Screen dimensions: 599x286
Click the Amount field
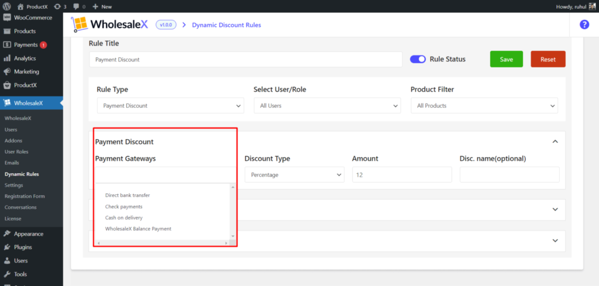click(x=402, y=174)
